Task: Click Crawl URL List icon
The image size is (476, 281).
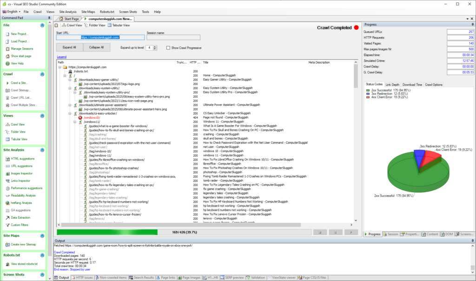Action: 7,98
